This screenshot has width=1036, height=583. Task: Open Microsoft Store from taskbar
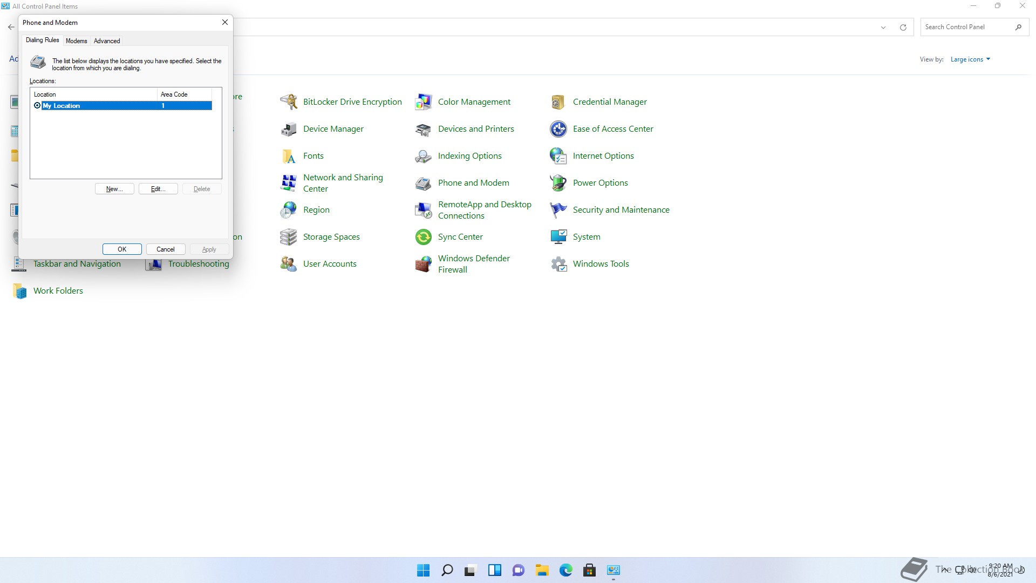(x=590, y=570)
